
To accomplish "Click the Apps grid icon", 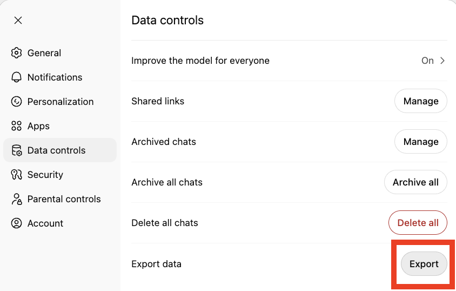I will point(17,126).
